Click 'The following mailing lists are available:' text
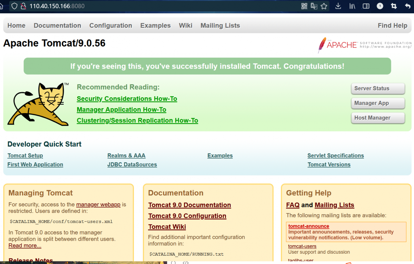The height and width of the screenshot is (264, 414). pos(336,215)
